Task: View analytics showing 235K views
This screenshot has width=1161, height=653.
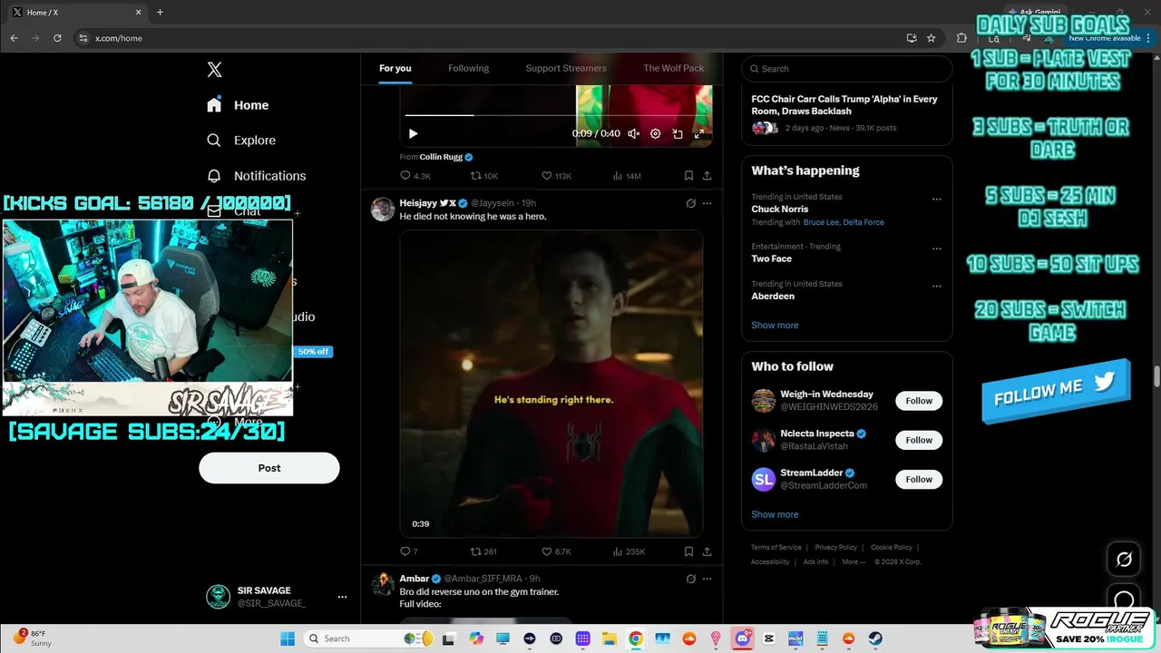Action: 629,551
